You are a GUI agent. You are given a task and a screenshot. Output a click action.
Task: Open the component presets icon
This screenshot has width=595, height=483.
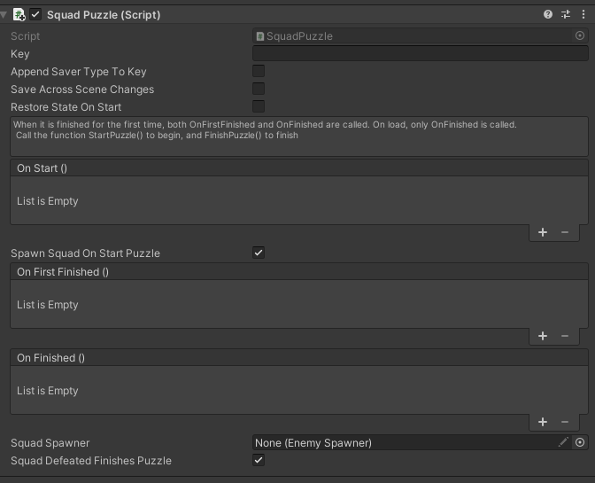566,14
